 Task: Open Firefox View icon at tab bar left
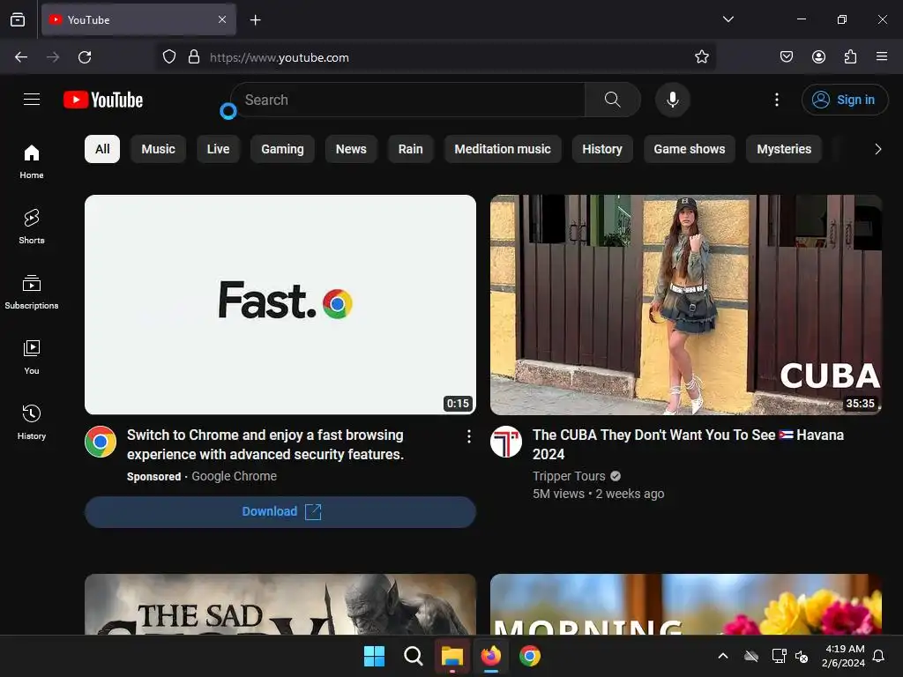point(18,19)
